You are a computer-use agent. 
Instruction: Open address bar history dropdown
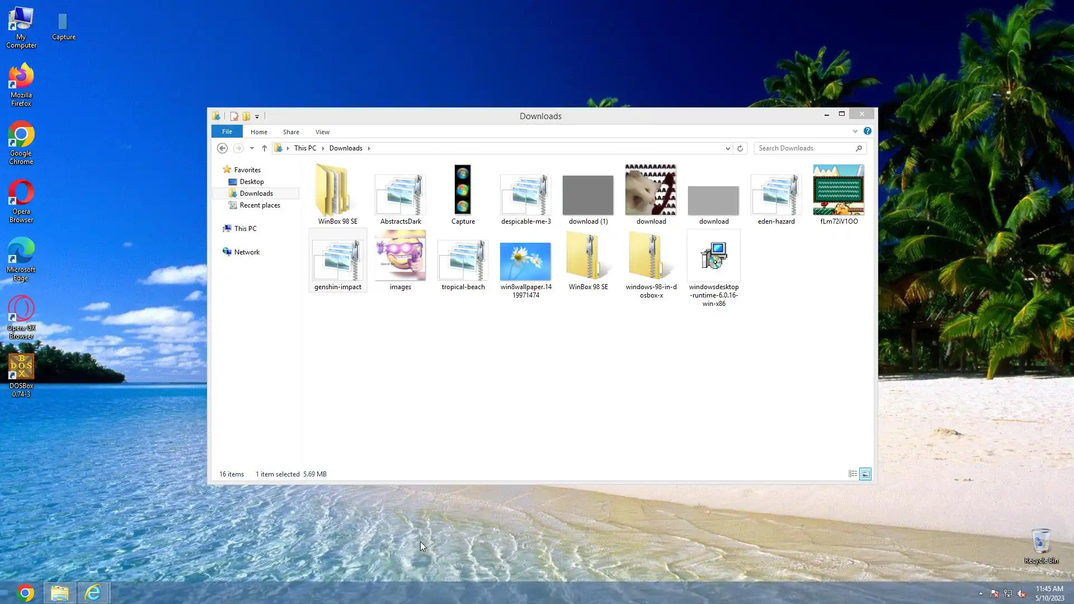tap(728, 148)
